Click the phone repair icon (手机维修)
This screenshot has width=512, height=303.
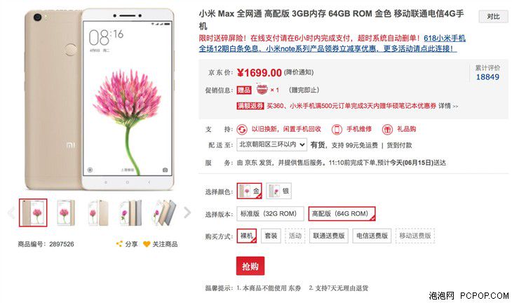coord(337,129)
